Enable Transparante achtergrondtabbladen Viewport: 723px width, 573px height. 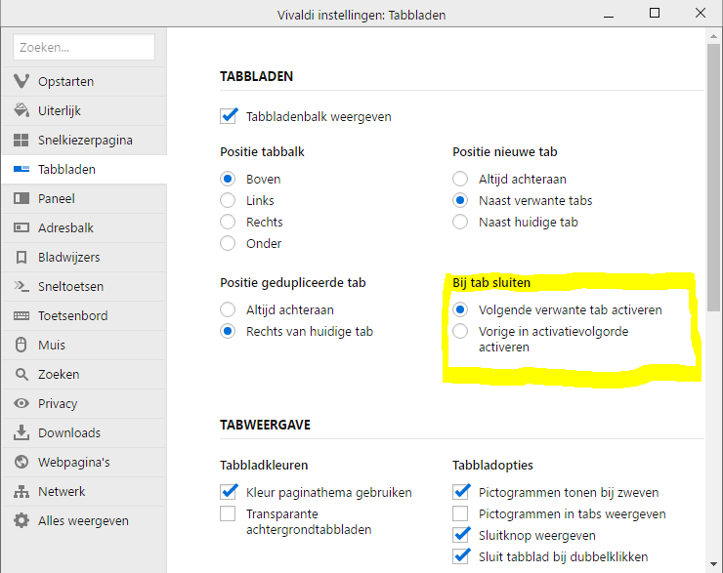point(228,513)
